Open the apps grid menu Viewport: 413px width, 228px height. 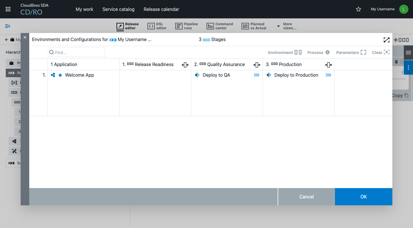[x=8, y=9]
